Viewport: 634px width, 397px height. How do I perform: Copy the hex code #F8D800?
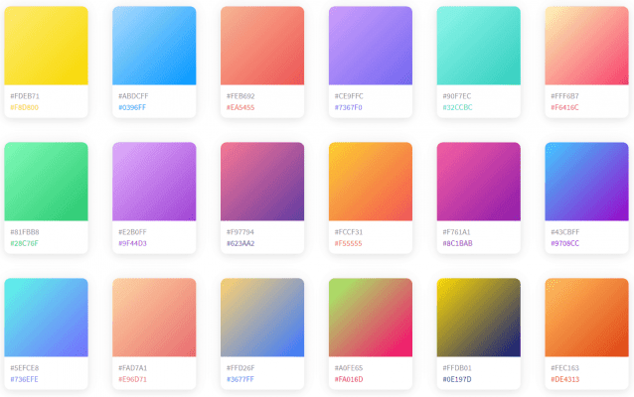[x=24, y=107]
